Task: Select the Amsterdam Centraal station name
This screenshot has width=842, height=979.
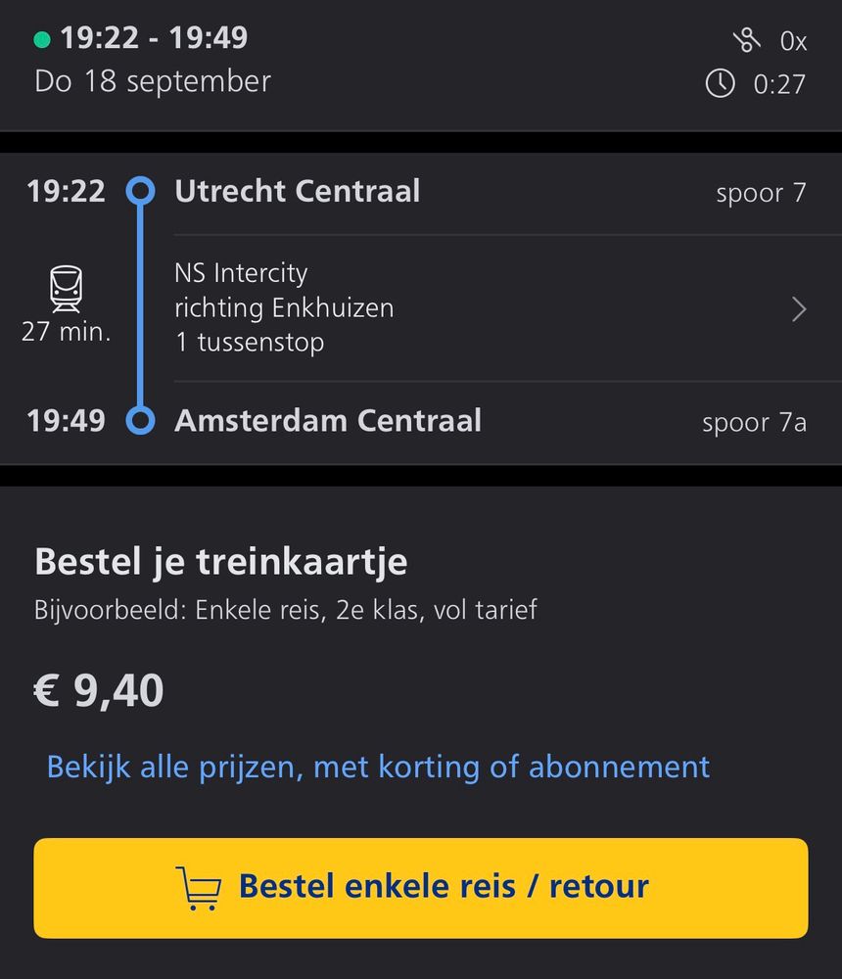Action: [x=328, y=421]
